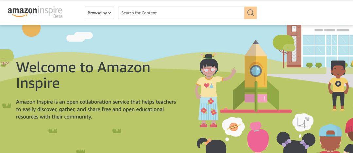The image size is (353, 153).
Task: Click the student with purple hair bows
Action: pyautogui.click(x=295, y=143)
